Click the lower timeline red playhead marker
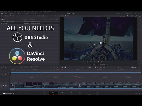This screenshot has width=142, height=106. (x=76, y=77)
